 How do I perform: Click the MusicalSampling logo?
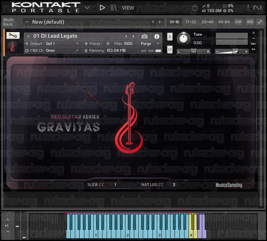(x=229, y=185)
